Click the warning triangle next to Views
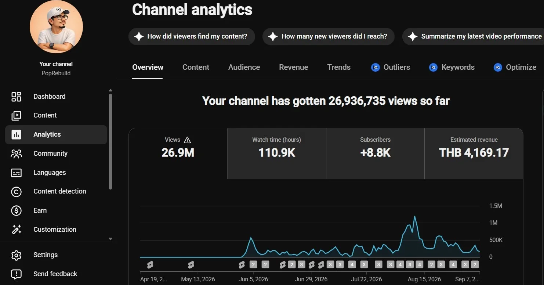The image size is (544, 285). coord(187,140)
